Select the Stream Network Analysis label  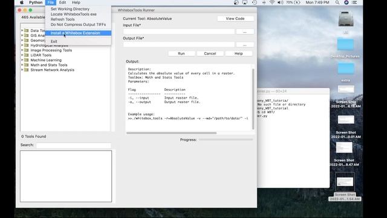tap(53, 70)
